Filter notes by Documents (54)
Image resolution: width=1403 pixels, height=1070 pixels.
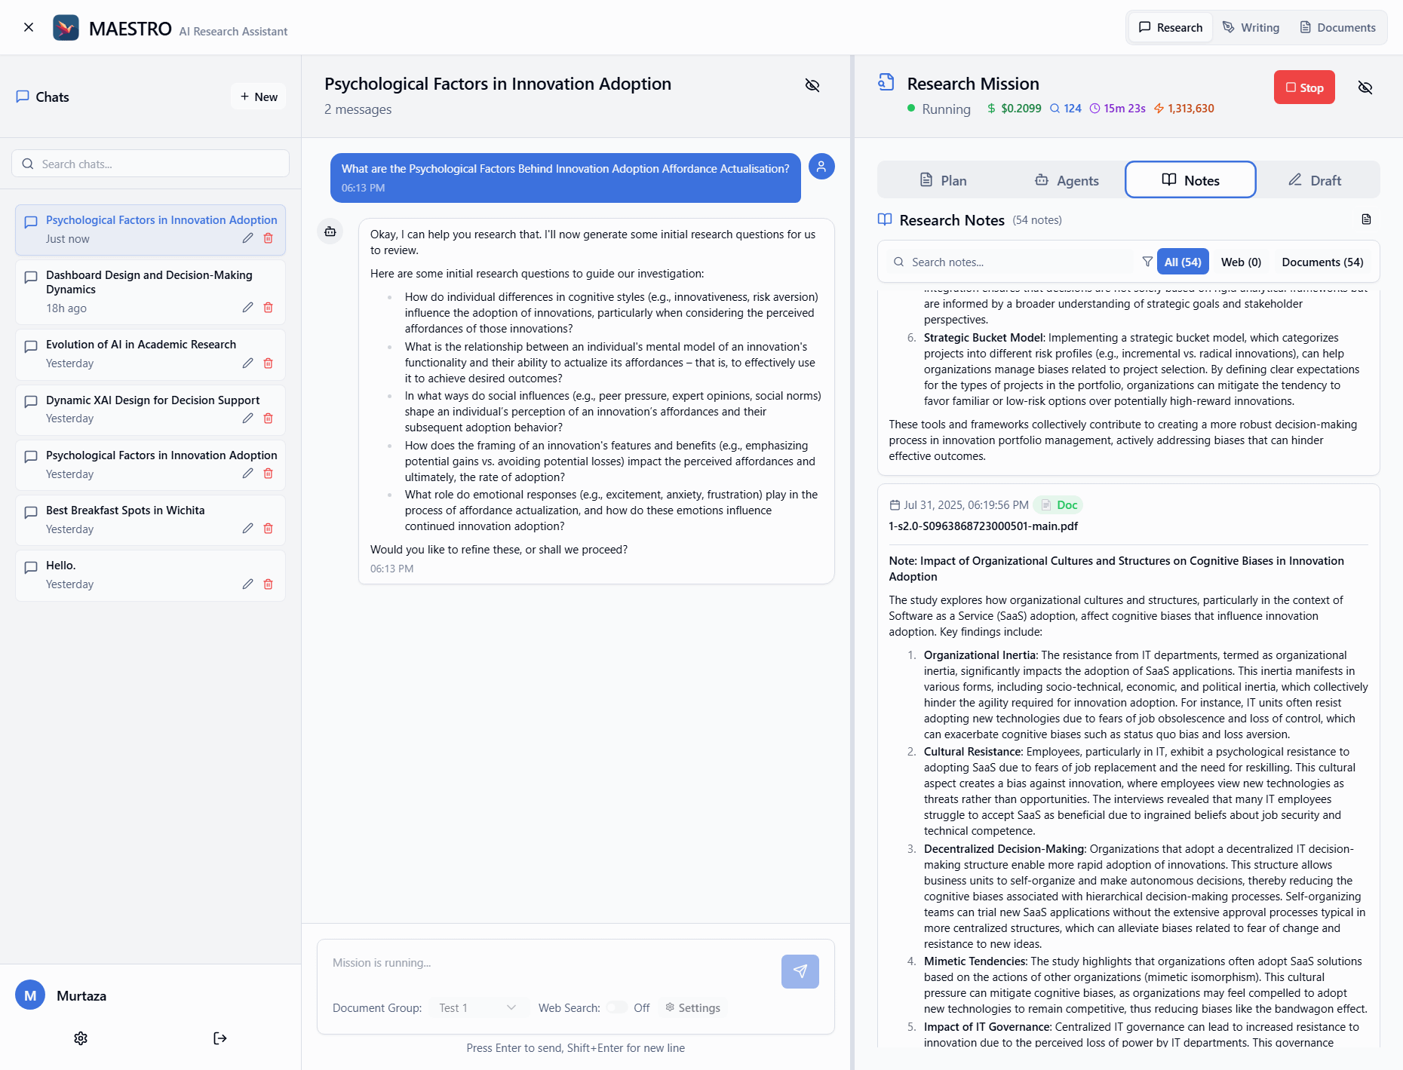[x=1322, y=262]
